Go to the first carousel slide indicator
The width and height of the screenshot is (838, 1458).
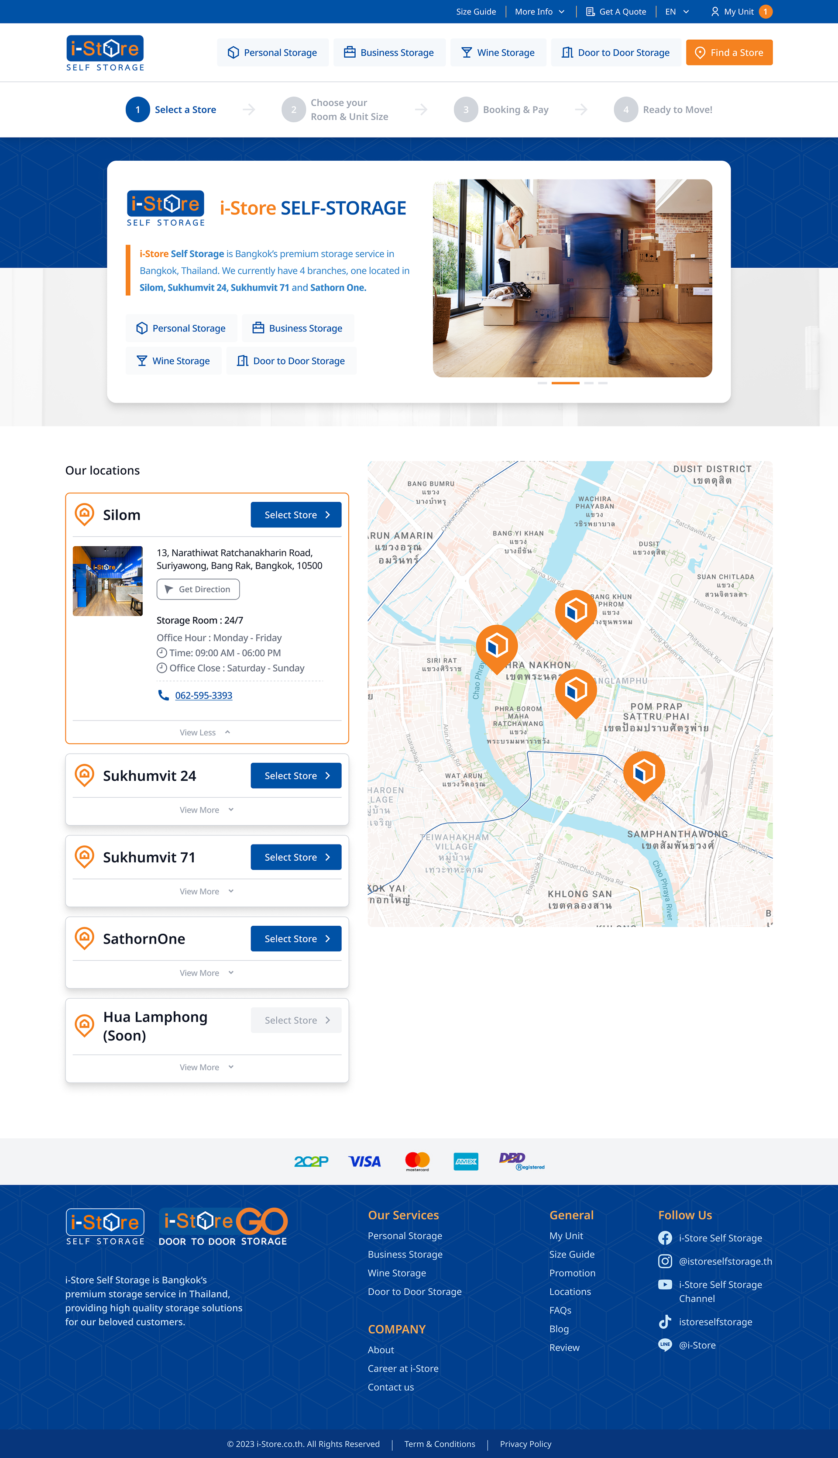(x=542, y=383)
